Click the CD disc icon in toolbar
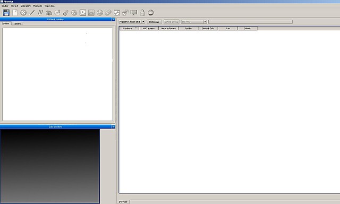 click(57, 13)
